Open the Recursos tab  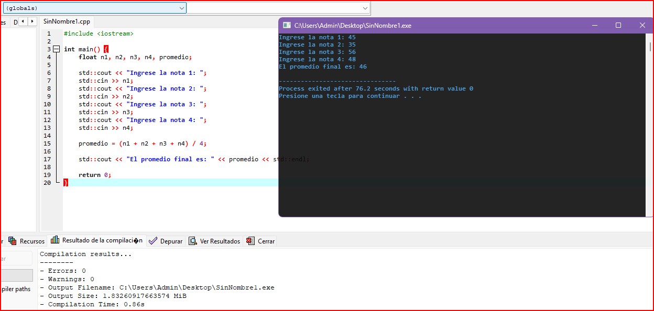pyautogui.click(x=31, y=241)
